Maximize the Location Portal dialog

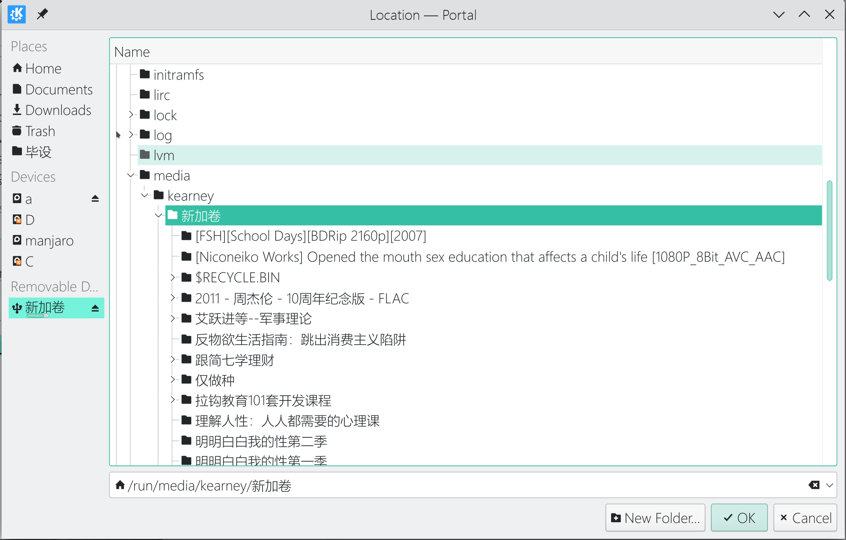pyautogui.click(x=804, y=15)
